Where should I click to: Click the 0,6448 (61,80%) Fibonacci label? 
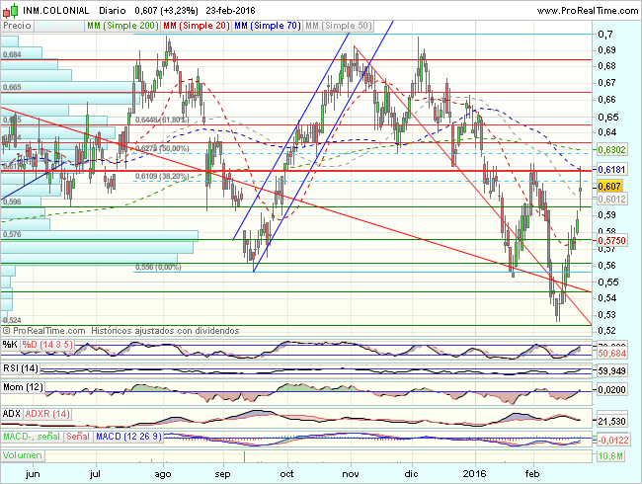(x=162, y=120)
